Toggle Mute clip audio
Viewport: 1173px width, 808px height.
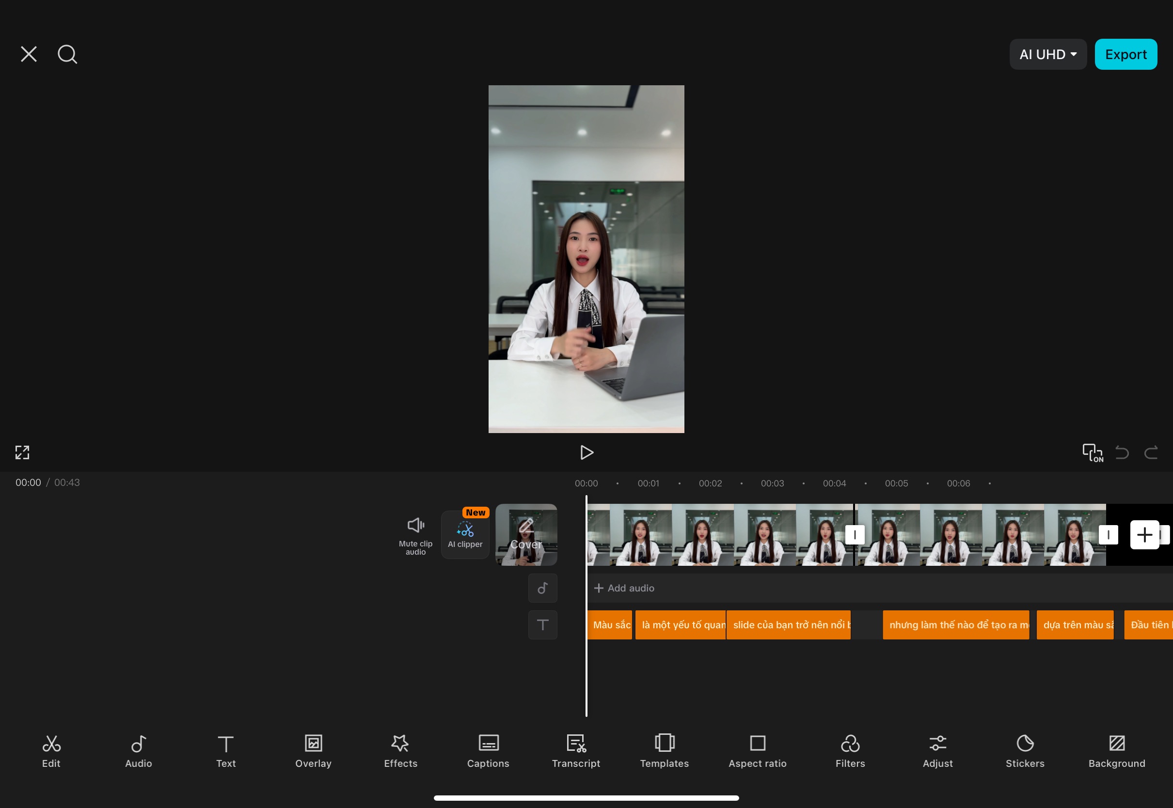tap(415, 536)
